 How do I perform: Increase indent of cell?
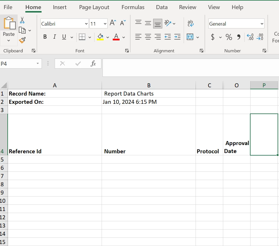pos(177,37)
